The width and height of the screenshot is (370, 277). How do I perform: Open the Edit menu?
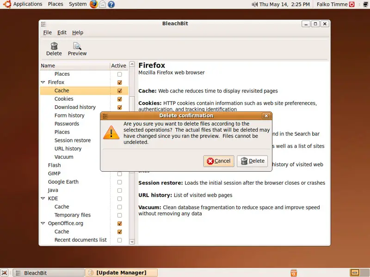(x=62, y=32)
